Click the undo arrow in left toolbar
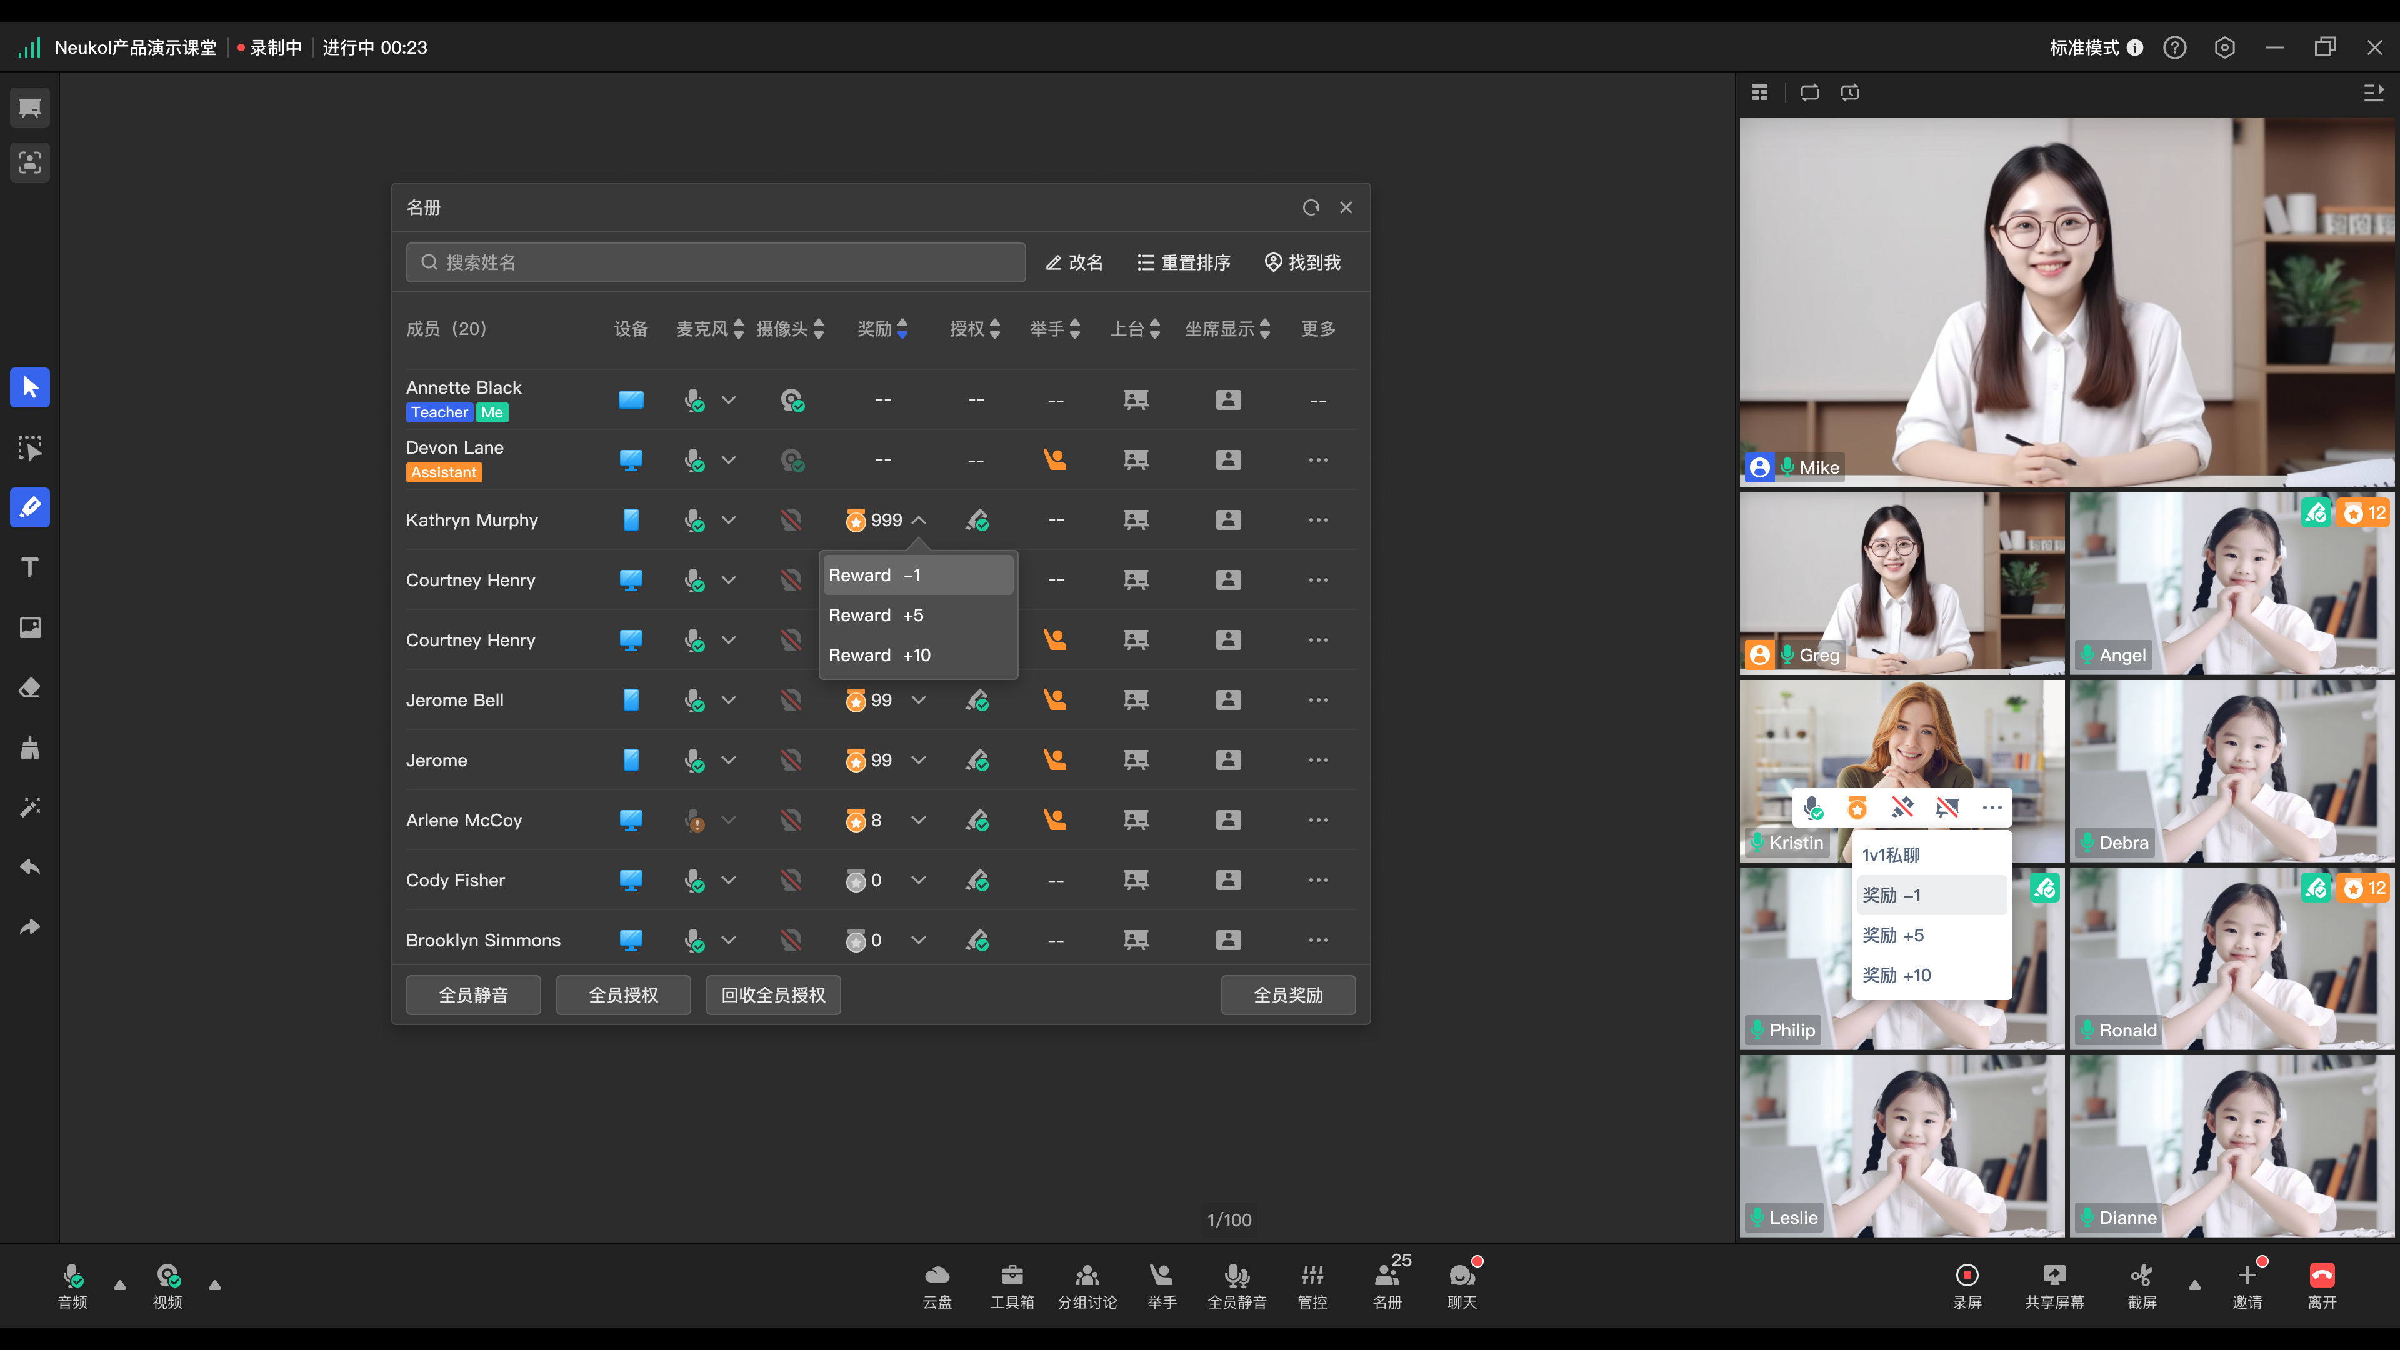Screen dimensions: 2400x1350 [30, 867]
